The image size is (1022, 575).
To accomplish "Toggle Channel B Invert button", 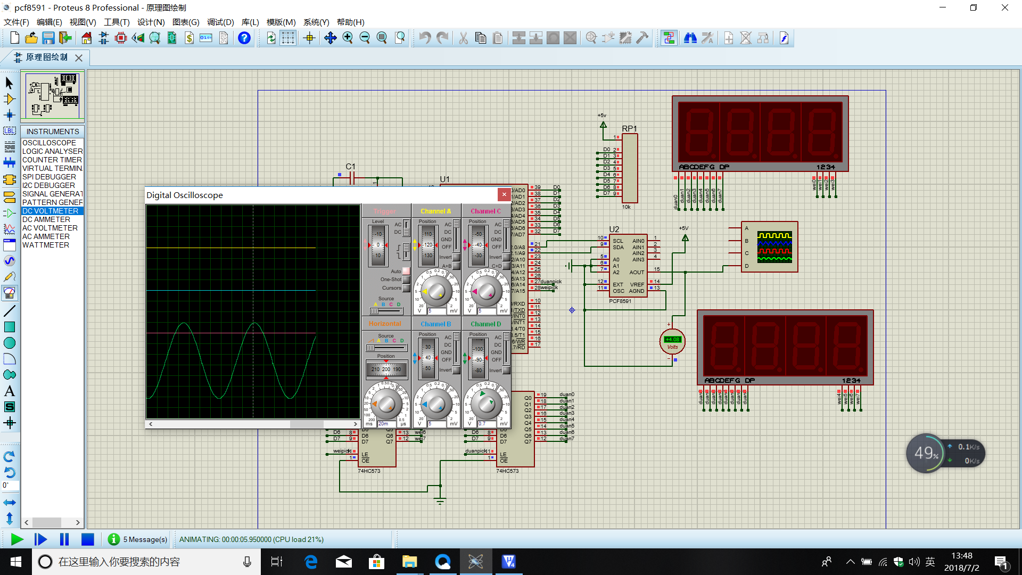I will 456,370.
